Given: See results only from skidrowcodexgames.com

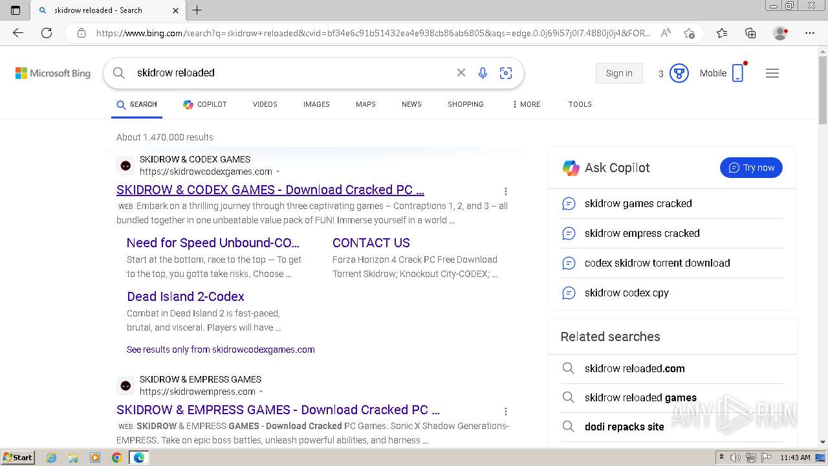Looking at the screenshot, I should click(221, 349).
